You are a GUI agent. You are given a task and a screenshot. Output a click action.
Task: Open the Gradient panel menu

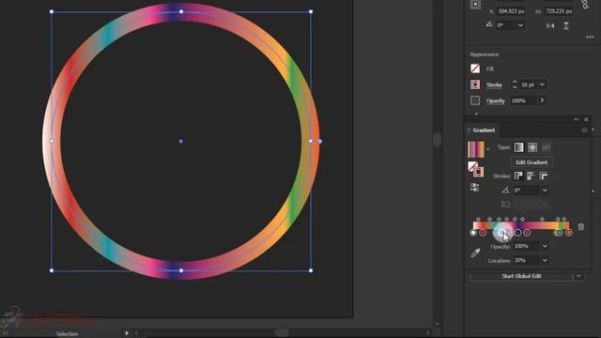click(x=584, y=131)
